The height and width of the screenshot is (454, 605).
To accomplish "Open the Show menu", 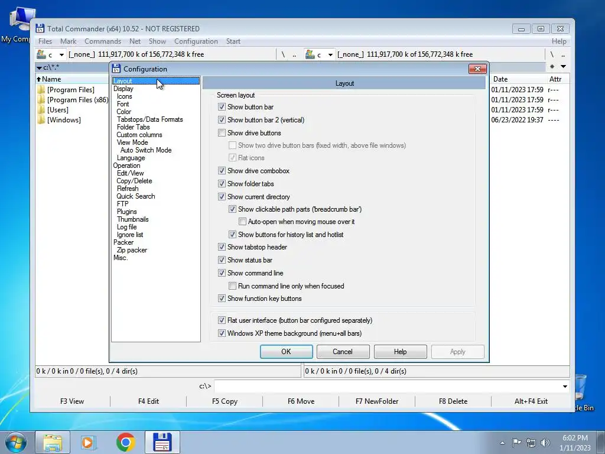I will pyautogui.click(x=157, y=41).
